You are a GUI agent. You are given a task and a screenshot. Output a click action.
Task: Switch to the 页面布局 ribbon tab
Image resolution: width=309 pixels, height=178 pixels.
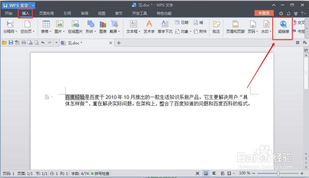(x=46, y=13)
